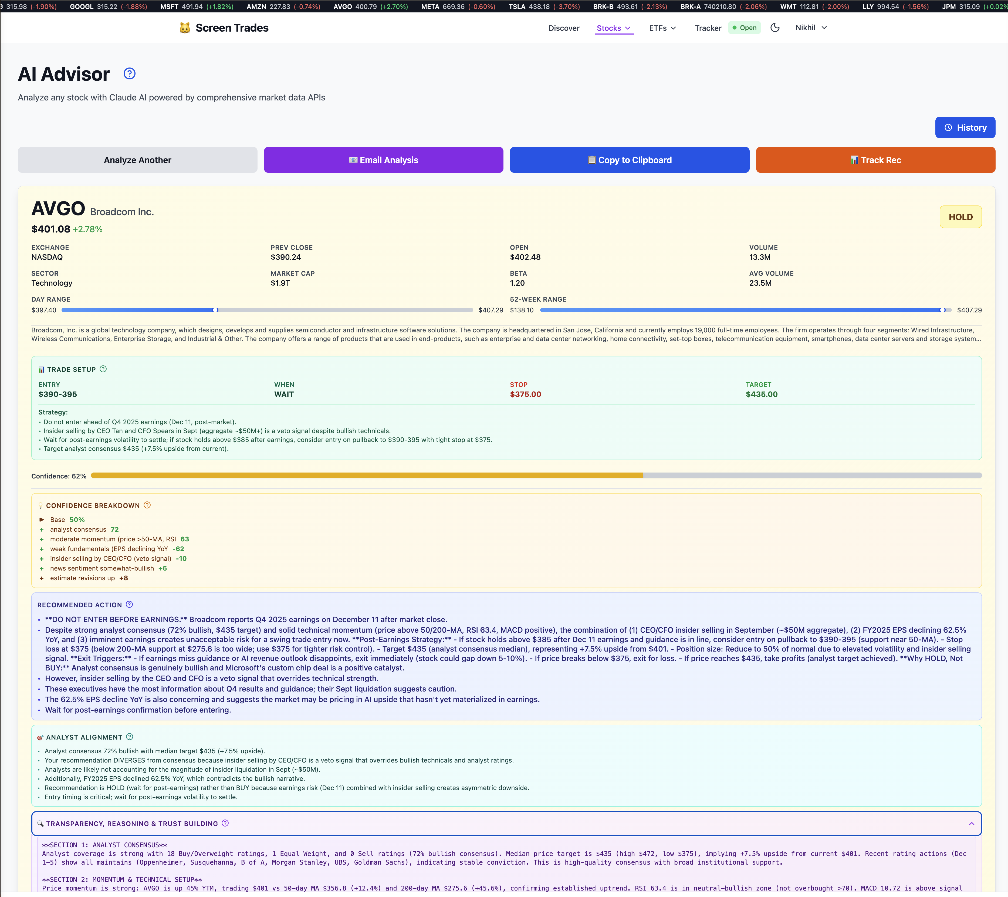Screen dimensions: 1008x897
Task: Click the Transparency magnifier icon
Action: coord(40,824)
